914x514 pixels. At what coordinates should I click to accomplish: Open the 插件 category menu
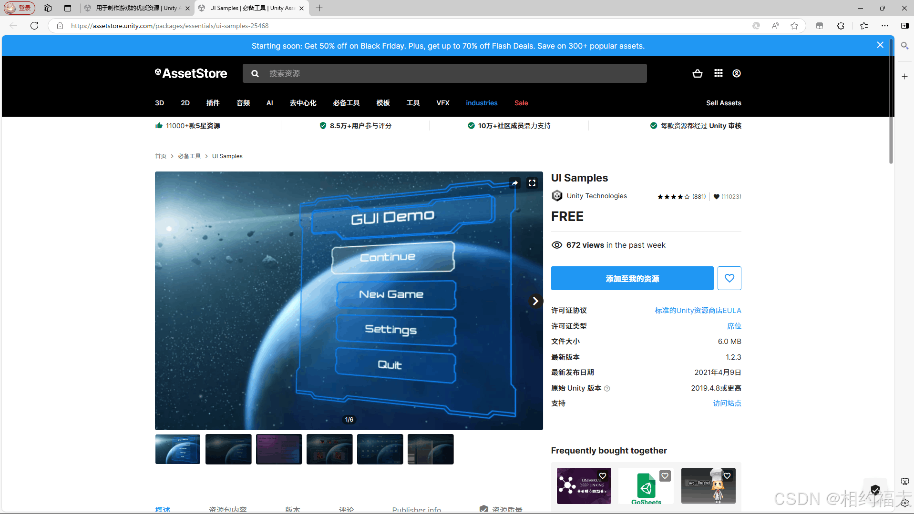click(213, 103)
